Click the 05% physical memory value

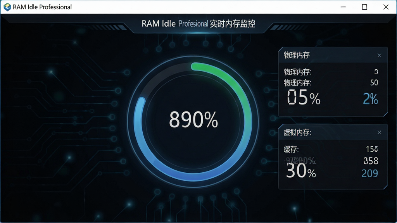click(x=304, y=97)
